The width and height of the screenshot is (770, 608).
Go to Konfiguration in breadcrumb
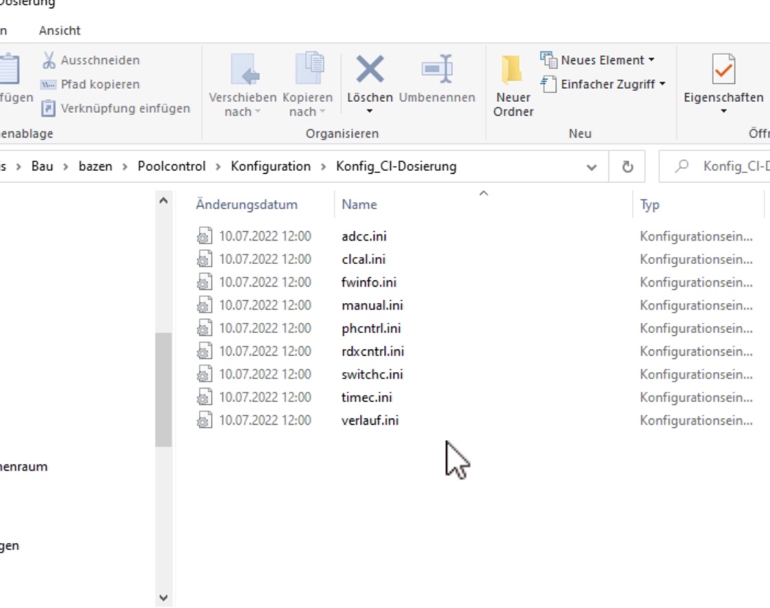click(x=270, y=166)
